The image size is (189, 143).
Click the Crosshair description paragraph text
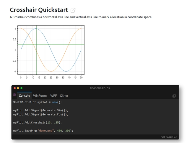pos(81,17)
